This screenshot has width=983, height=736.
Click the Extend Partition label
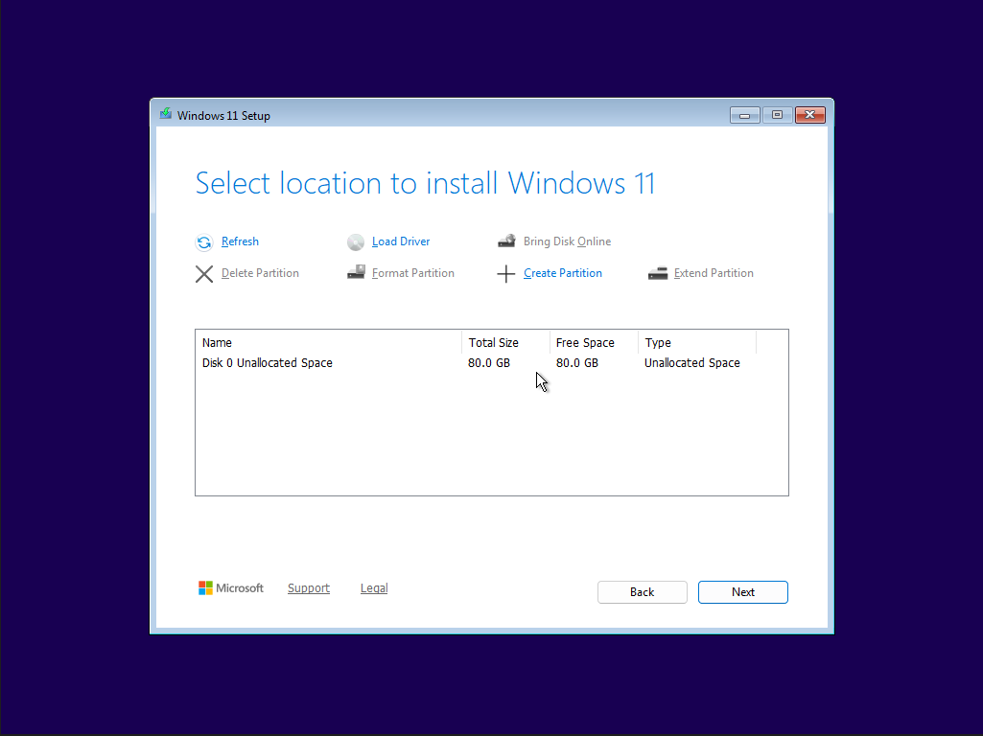pos(714,273)
